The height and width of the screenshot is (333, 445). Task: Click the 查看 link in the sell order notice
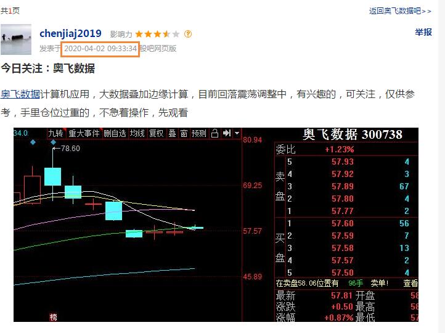pyautogui.click(x=410, y=283)
